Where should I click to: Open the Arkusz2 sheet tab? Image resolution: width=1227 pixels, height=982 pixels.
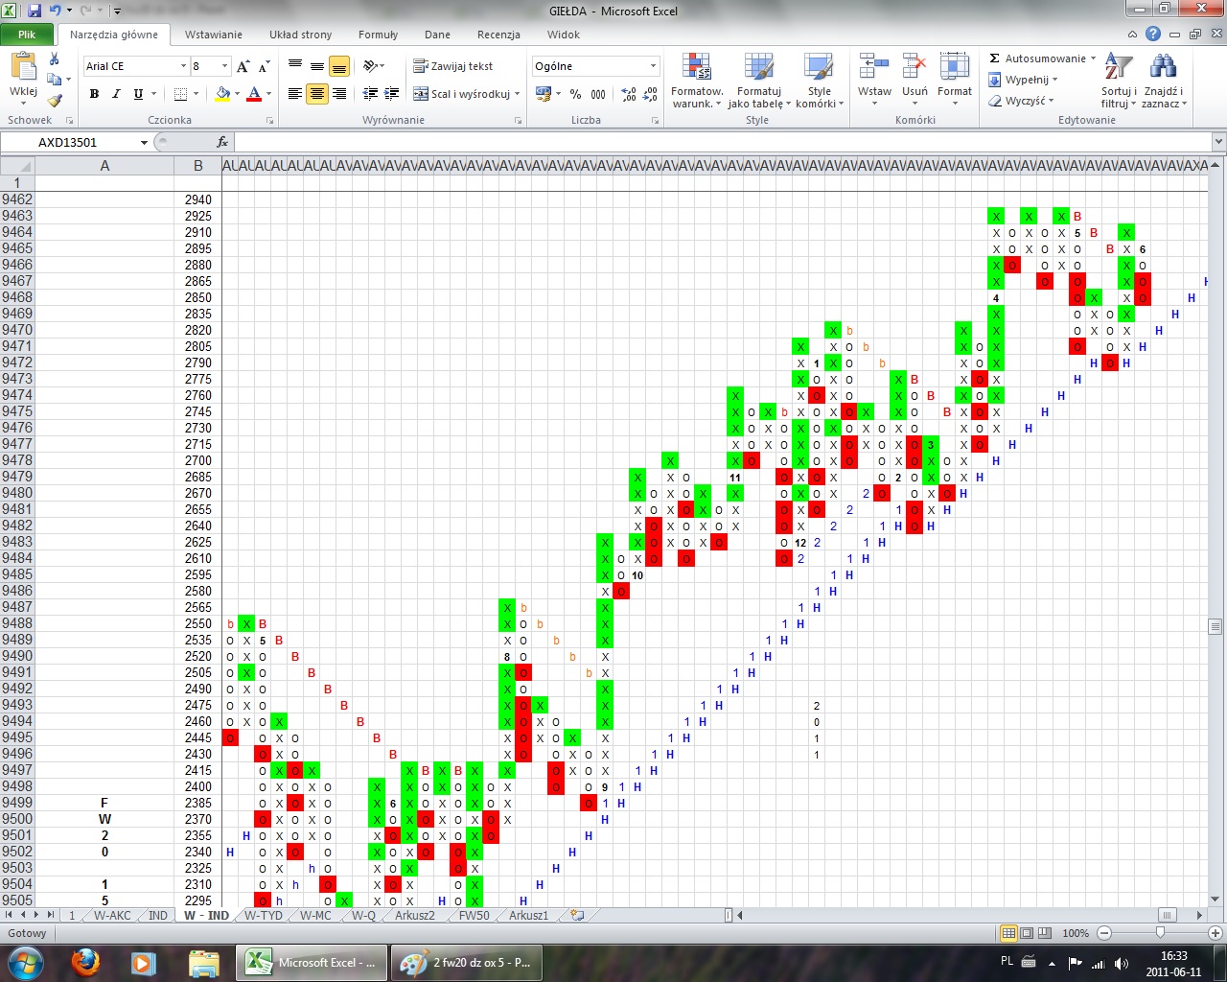415,915
